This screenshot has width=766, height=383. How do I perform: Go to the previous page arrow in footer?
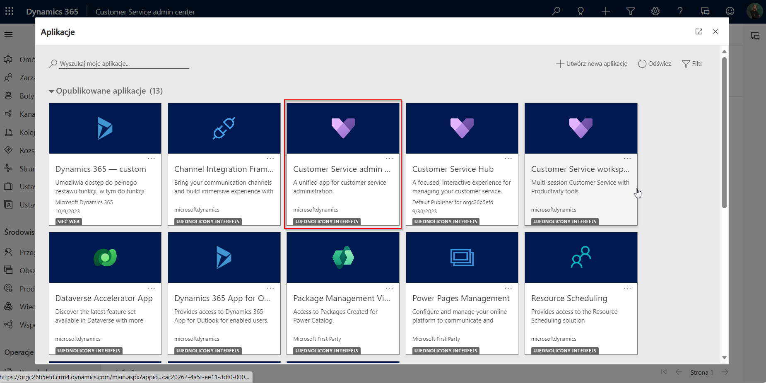click(x=679, y=372)
